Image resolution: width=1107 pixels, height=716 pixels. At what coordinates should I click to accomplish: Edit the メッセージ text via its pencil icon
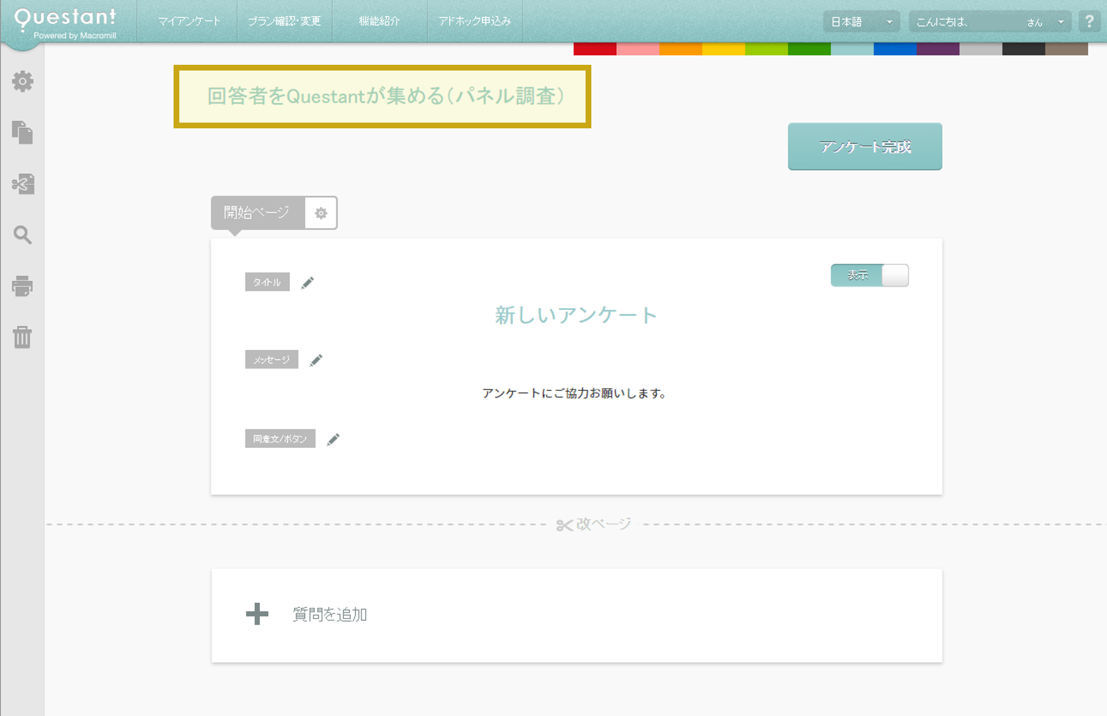[x=316, y=360]
